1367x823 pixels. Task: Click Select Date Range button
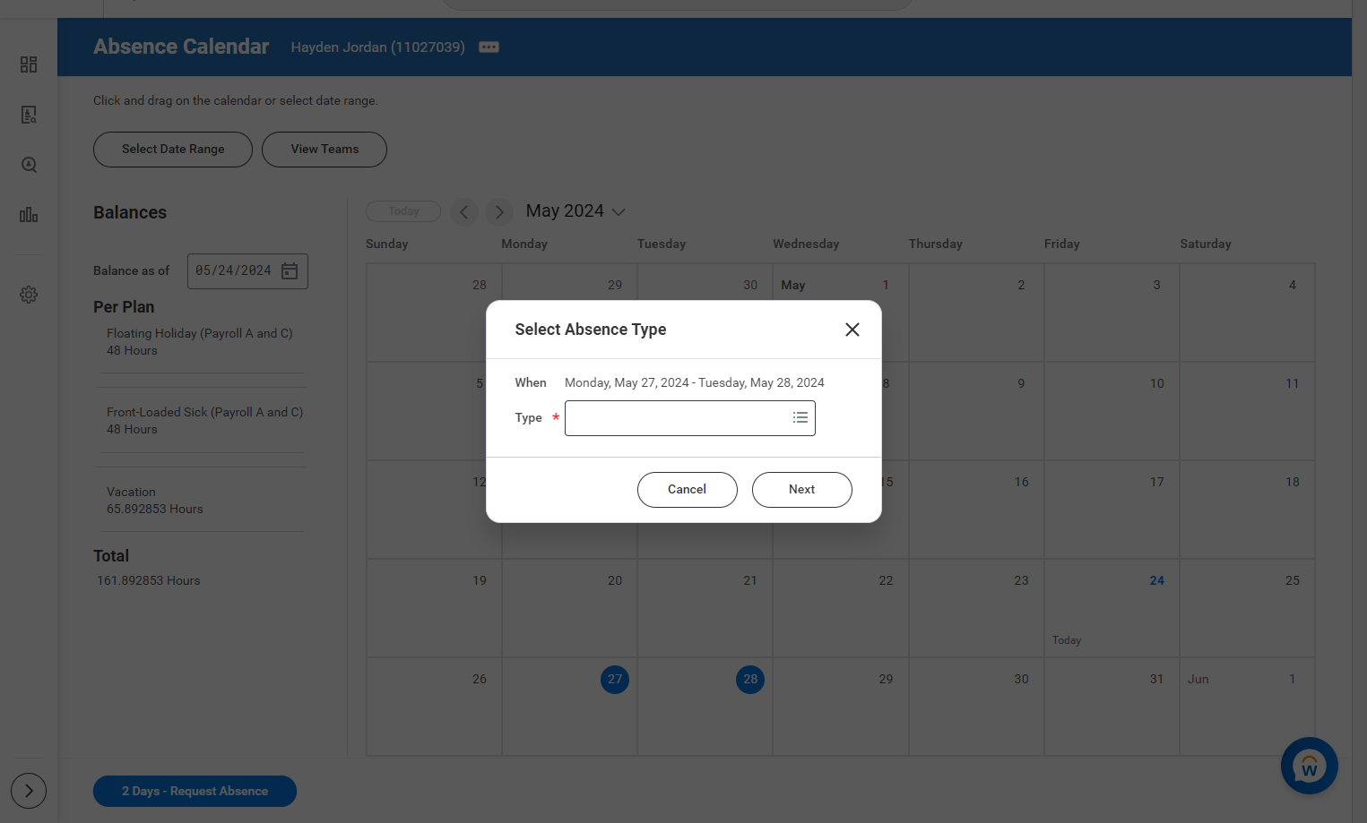(x=173, y=150)
